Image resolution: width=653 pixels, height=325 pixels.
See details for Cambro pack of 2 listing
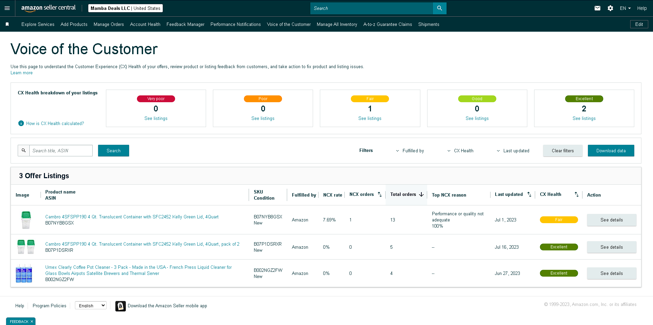[611, 247]
